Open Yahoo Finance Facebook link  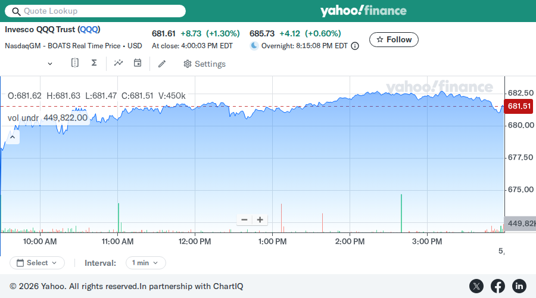click(498, 286)
